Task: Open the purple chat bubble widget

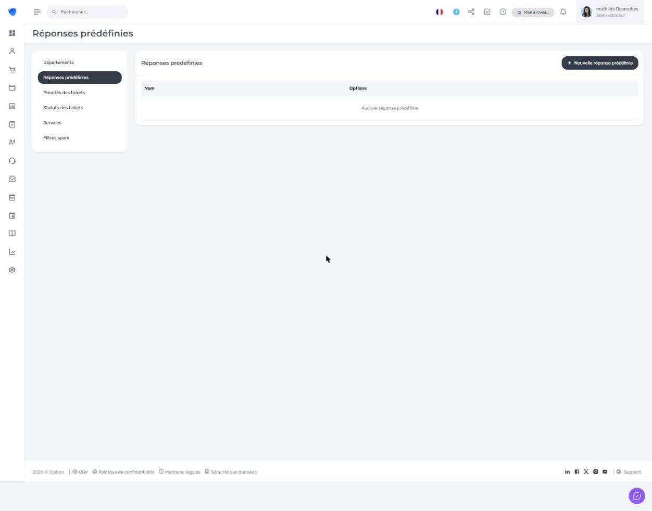Action: (637, 496)
